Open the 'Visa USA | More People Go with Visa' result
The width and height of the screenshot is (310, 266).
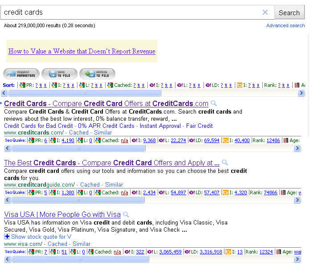click(x=62, y=214)
